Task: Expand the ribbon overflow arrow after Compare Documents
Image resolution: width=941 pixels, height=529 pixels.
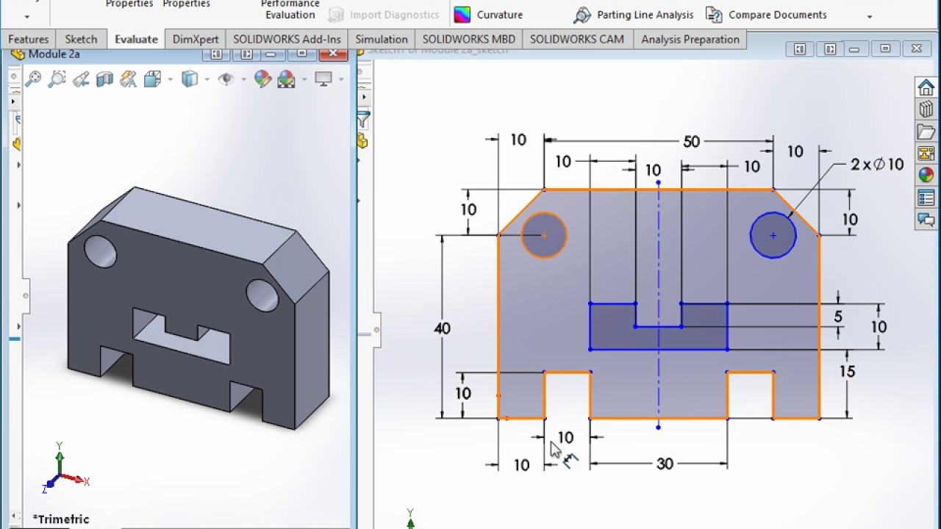Action: (870, 16)
